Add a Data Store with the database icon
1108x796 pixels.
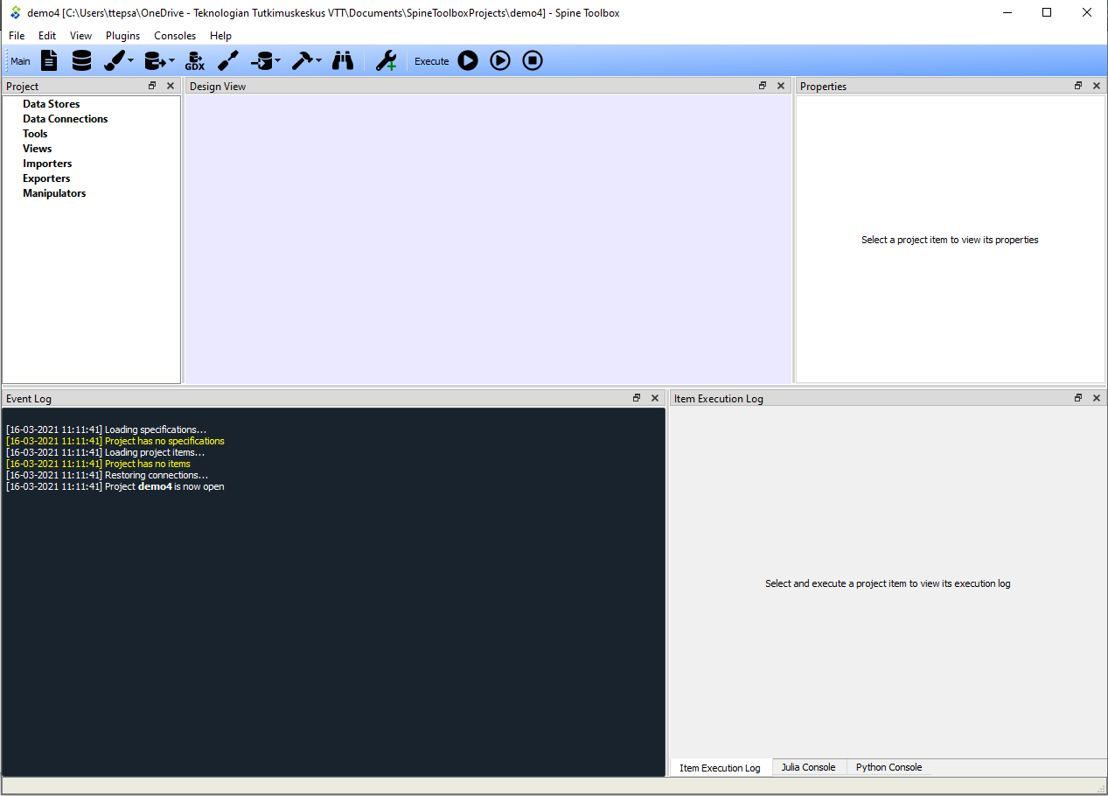80,60
